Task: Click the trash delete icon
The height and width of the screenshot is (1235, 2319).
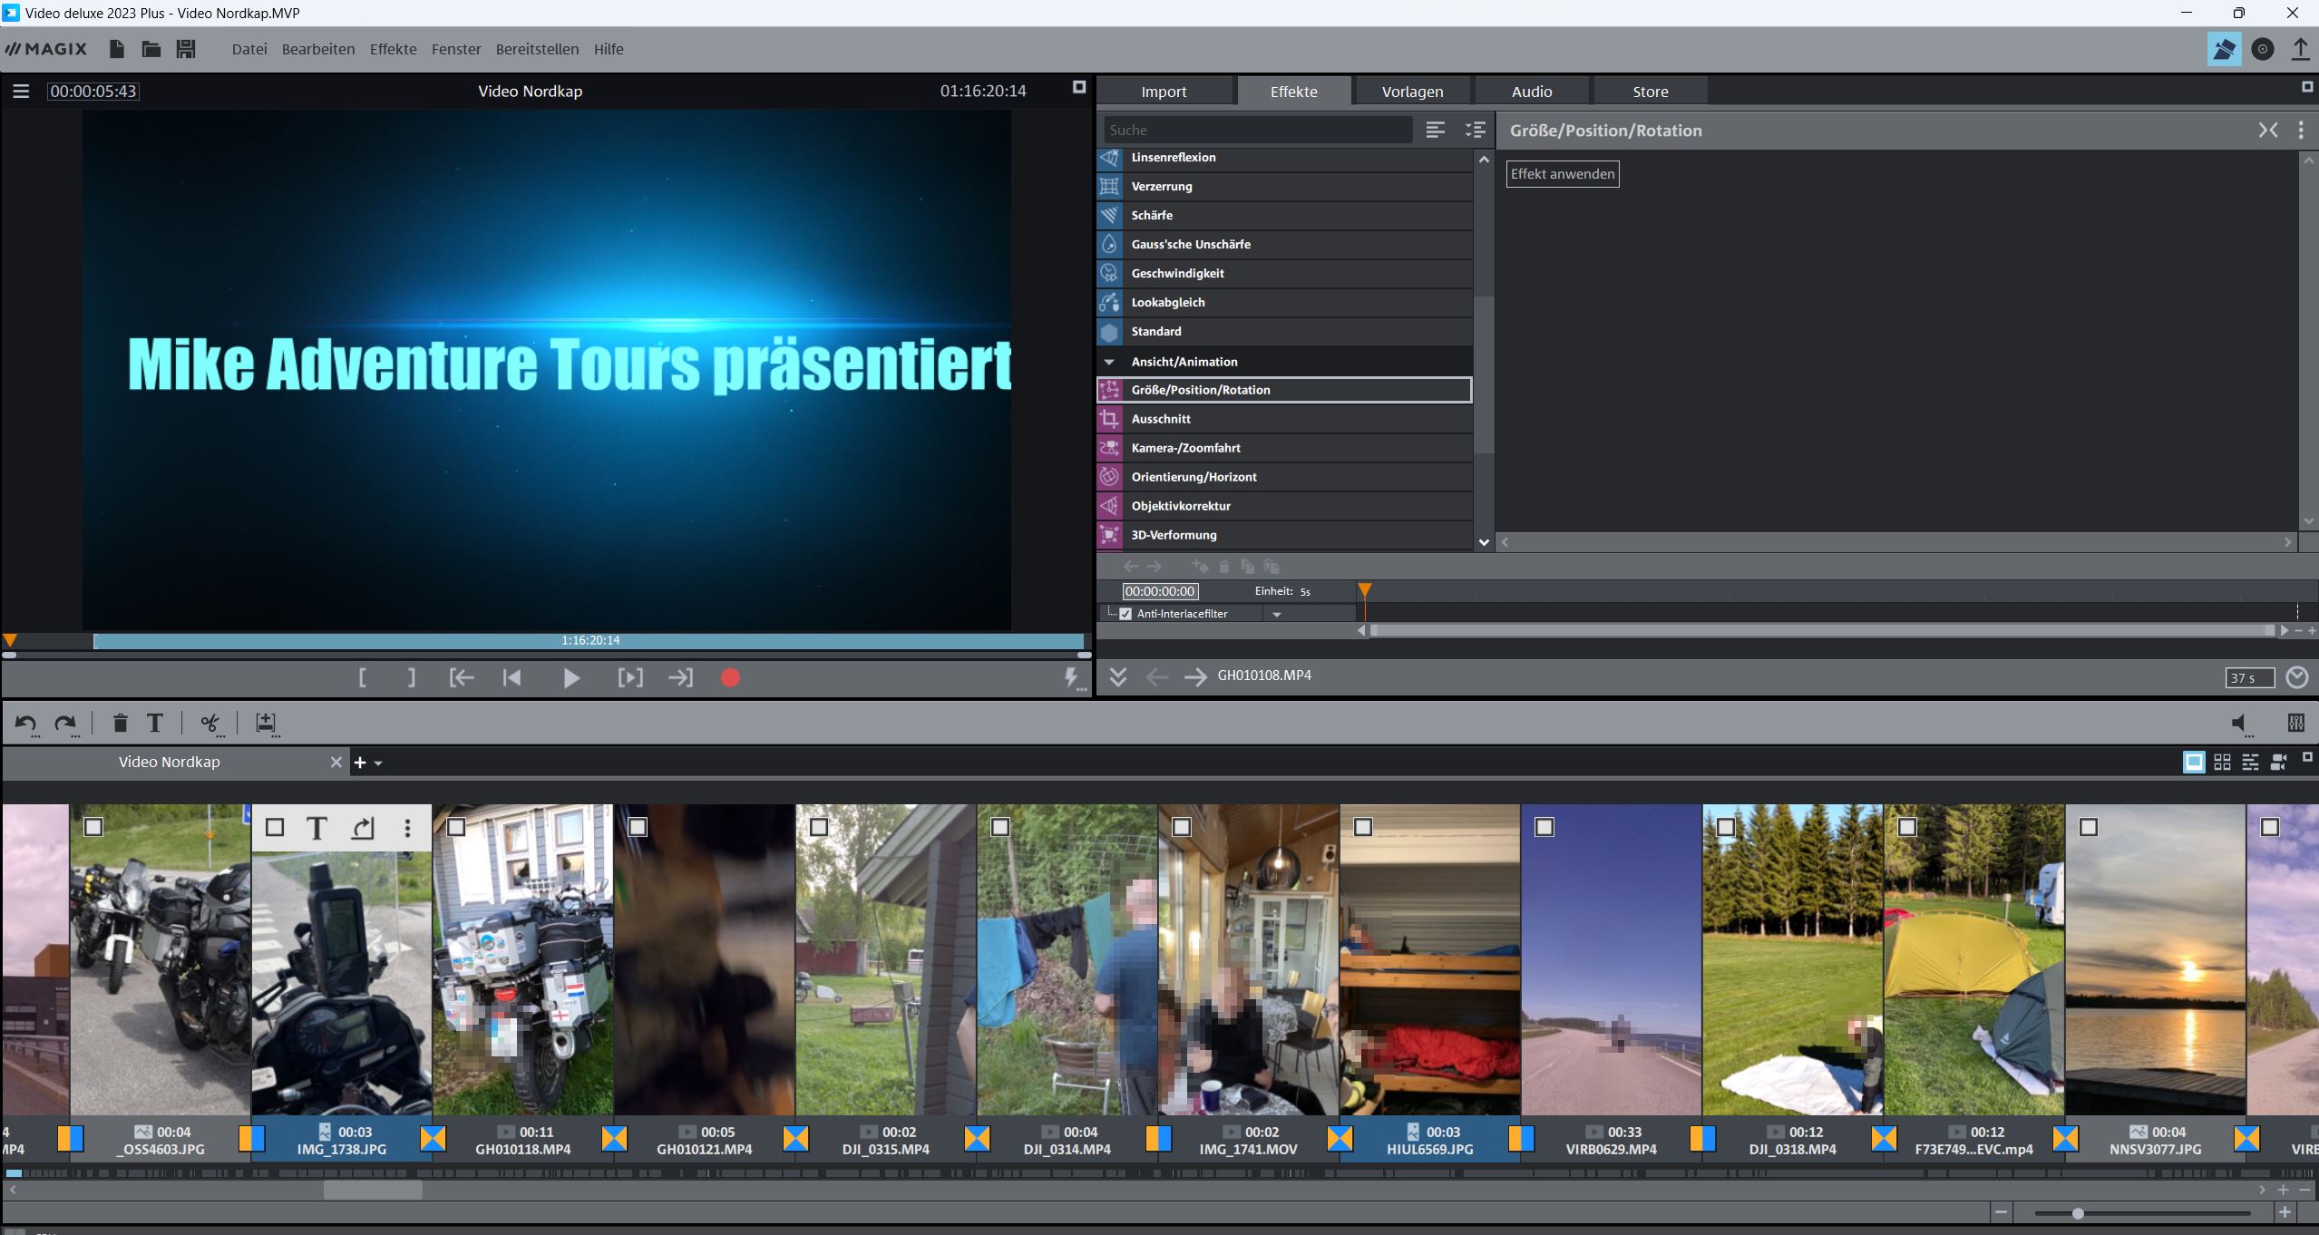Action: click(120, 723)
